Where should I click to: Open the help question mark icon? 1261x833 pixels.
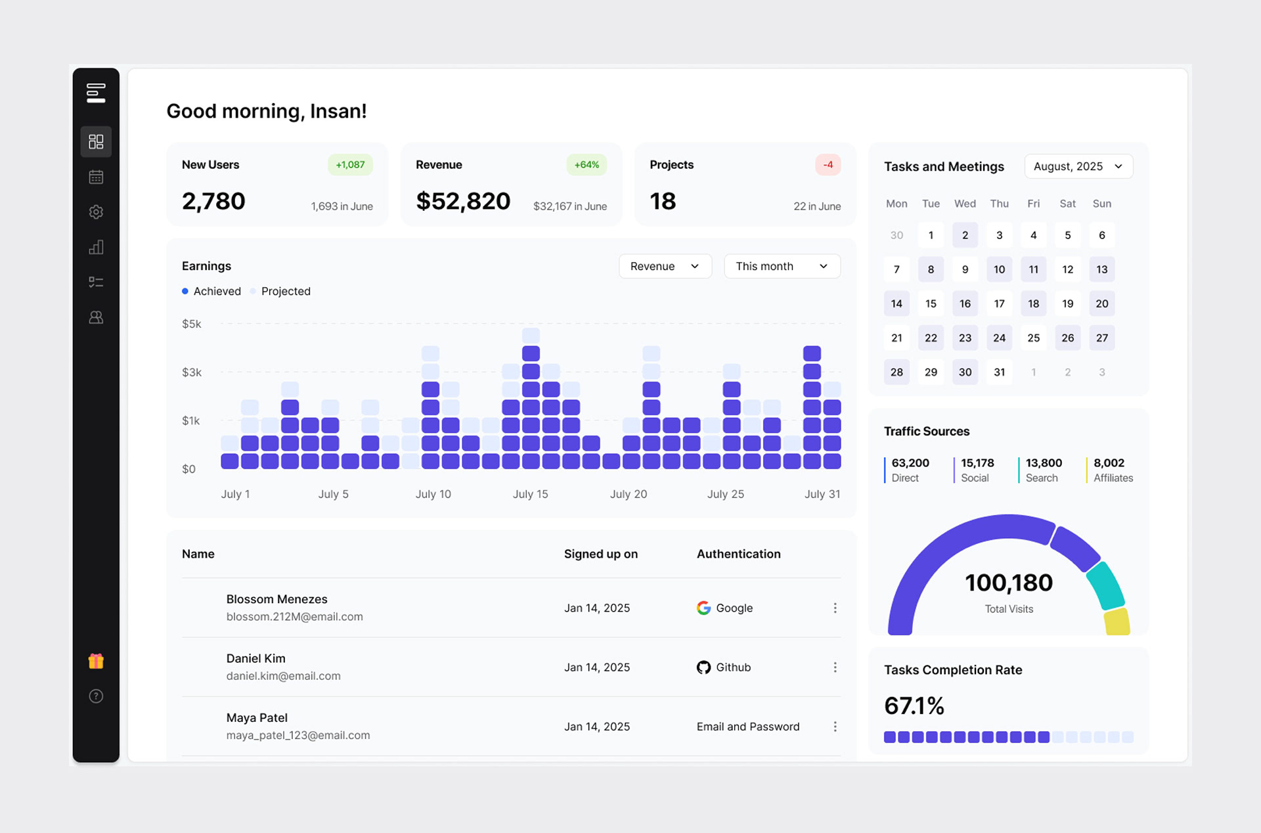tap(96, 696)
